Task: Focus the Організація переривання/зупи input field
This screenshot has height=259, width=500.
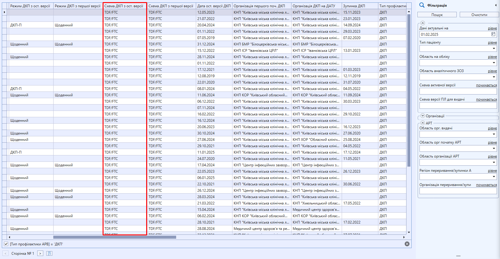Action: point(458,191)
